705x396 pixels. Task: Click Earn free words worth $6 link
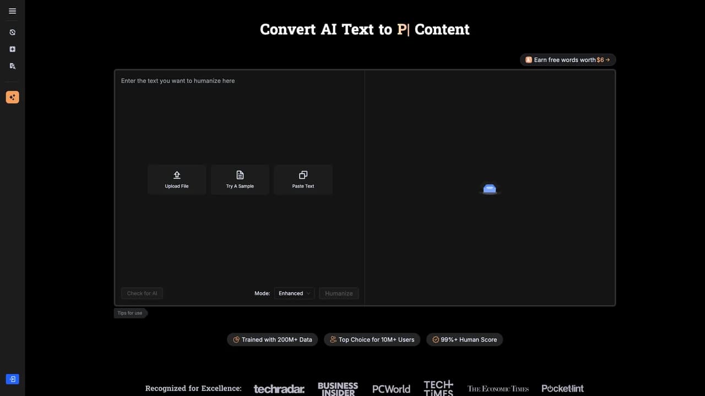[x=568, y=59]
